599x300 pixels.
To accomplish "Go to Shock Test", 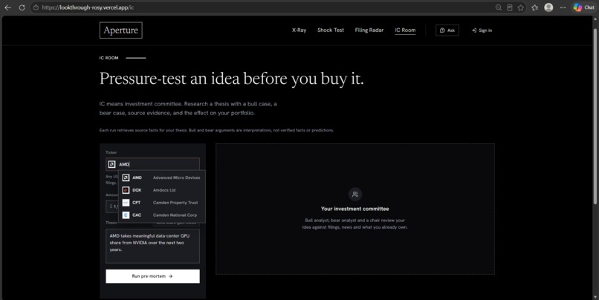I will (331, 30).
